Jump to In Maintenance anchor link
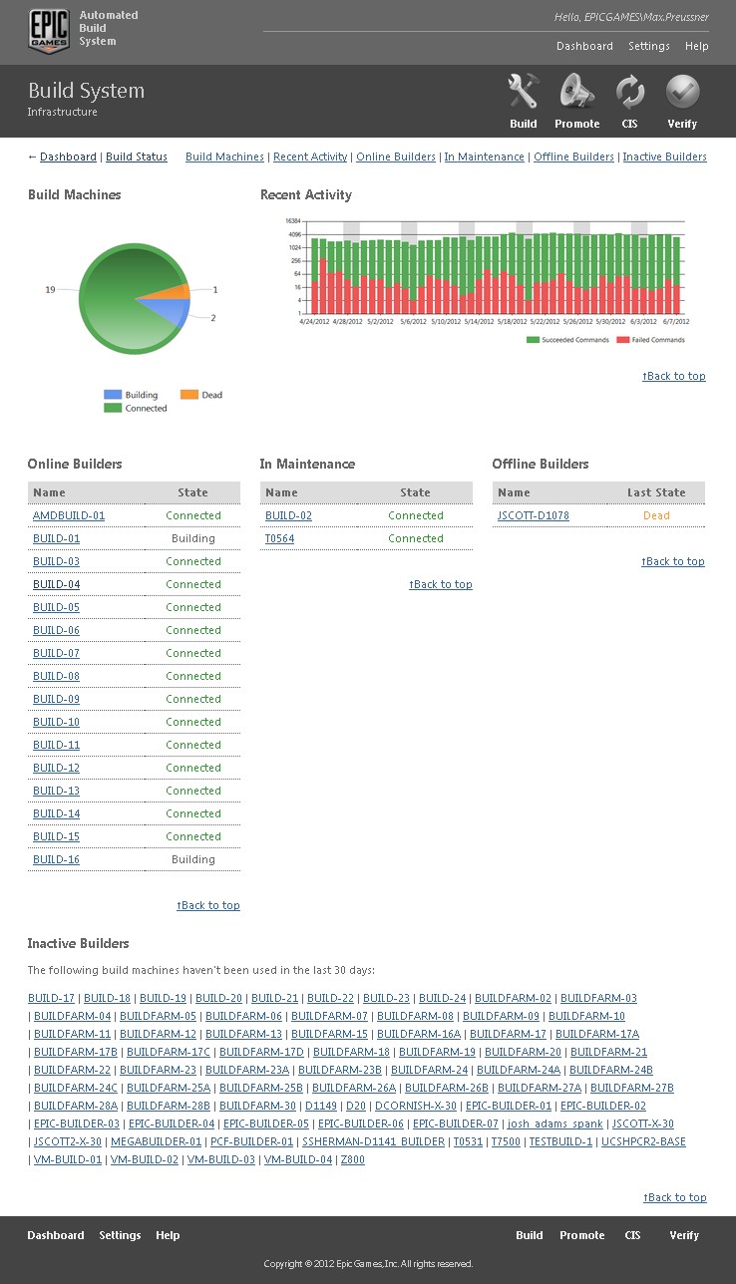The image size is (736, 1284). (x=484, y=157)
